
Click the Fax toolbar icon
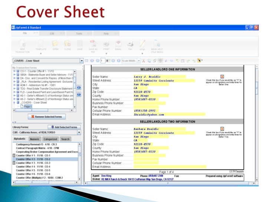(130, 44)
